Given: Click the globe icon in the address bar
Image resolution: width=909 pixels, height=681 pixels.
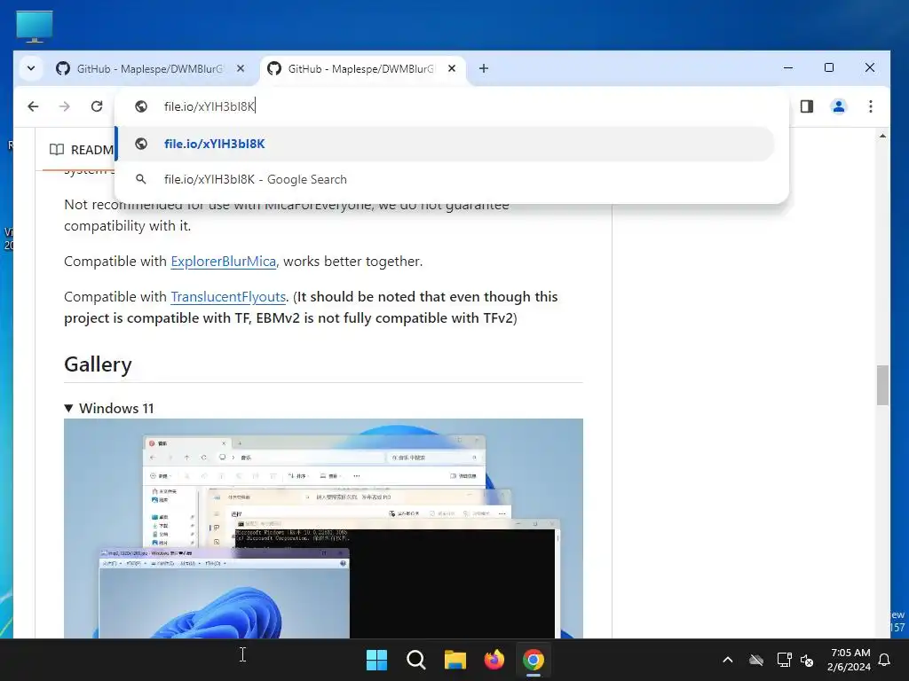Looking at the screenshot, I should 141,106.
